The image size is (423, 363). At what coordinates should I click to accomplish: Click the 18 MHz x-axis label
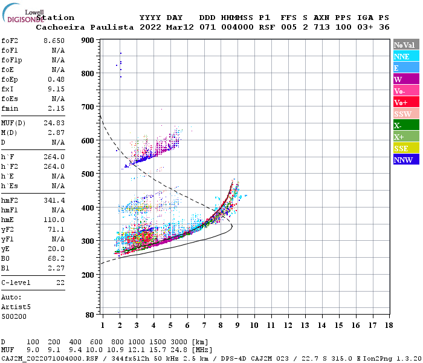tap(389, 325)
